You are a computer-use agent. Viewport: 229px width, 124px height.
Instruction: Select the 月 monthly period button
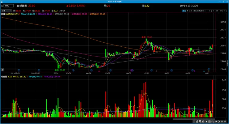[x=191, y=11]
